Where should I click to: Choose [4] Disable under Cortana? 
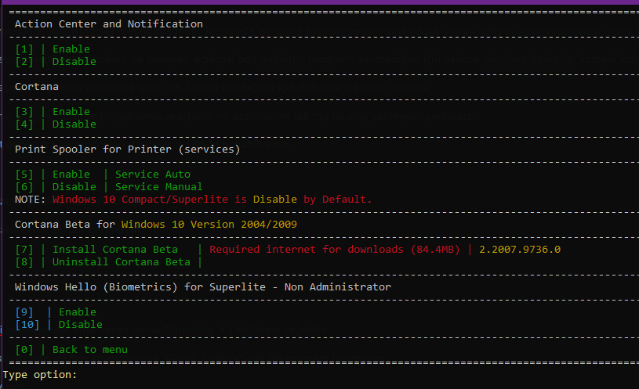pyautogui.click(x=56, y=124)
